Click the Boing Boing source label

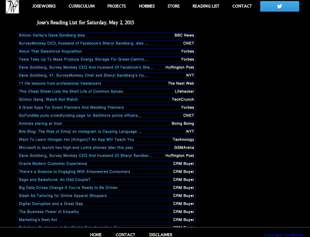(183, 123)
